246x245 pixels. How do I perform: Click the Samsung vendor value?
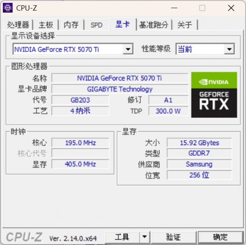tap(199, 164)
